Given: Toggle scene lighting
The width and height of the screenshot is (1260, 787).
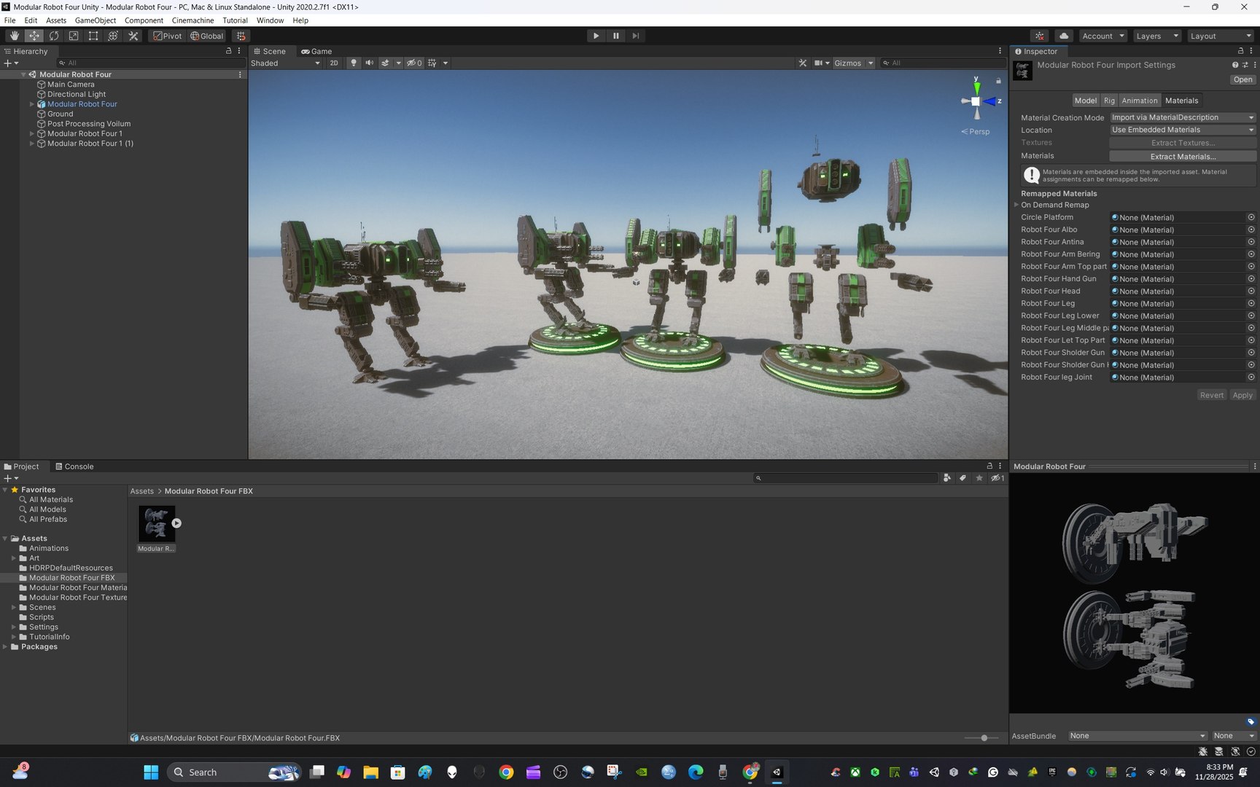Looking at the screenshot, I should click(x=354, y=63).
